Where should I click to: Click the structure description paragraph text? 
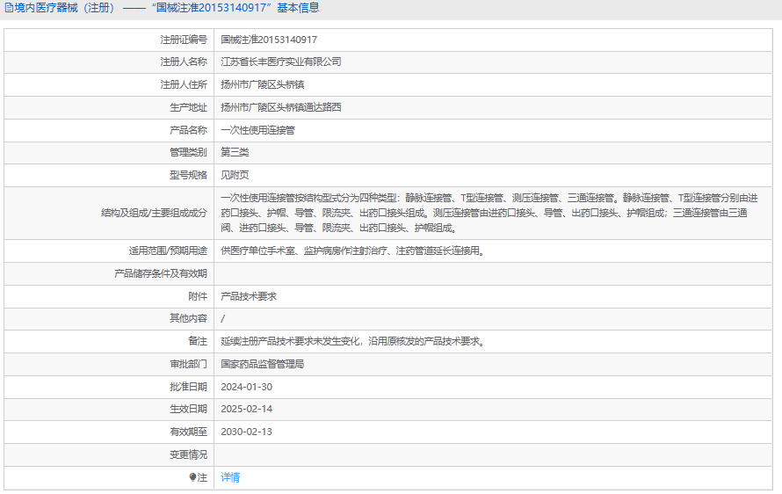pyautogui.click(x=489, y=213)
